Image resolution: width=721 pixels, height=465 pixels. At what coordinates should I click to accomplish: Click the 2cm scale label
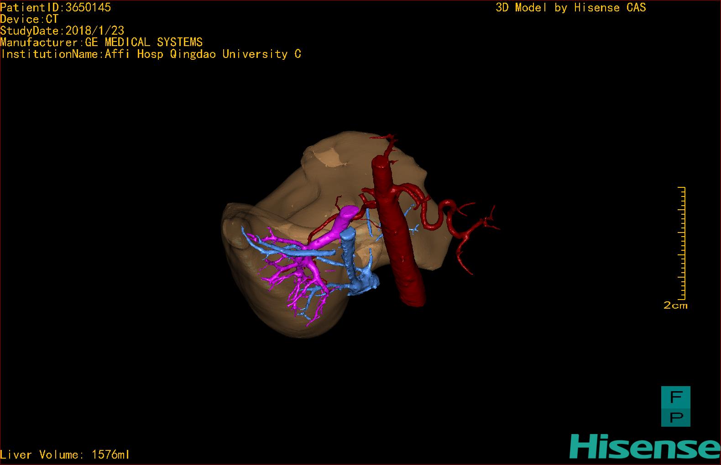(675, 305)
